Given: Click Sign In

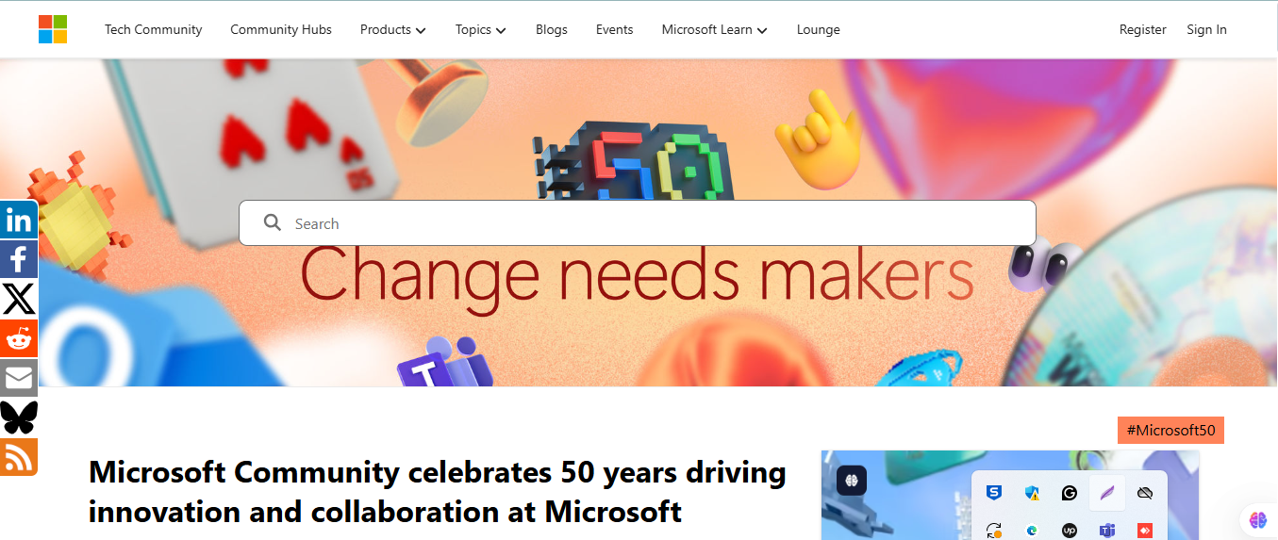Looking at the screenshot, I should (1206, 29).
